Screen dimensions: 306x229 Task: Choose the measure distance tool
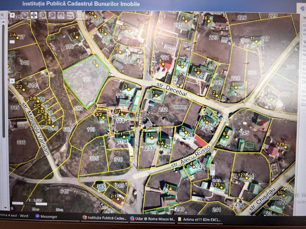pyautogui.click(x=70, y=15)
